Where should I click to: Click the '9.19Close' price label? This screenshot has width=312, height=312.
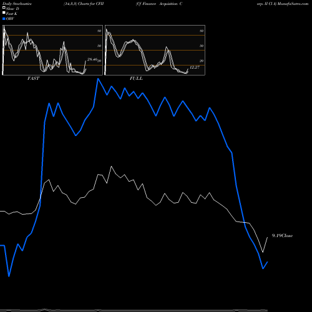point(282,236)
